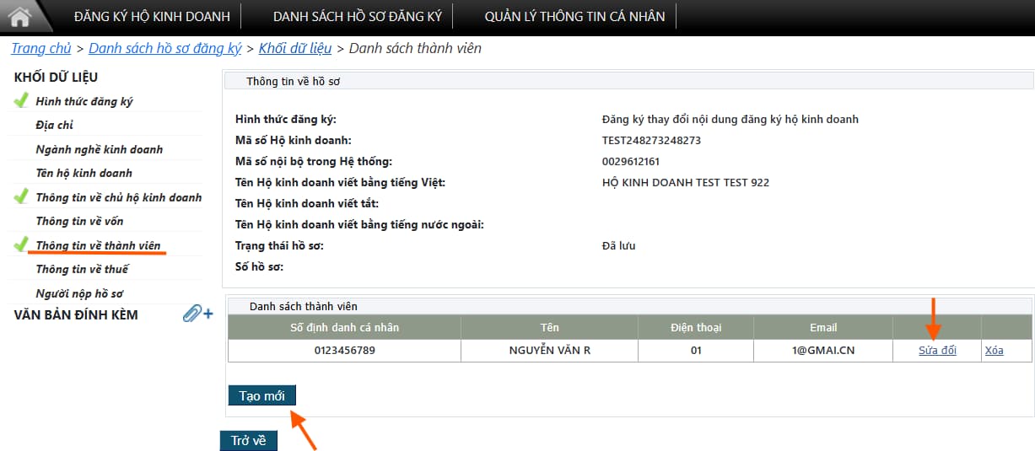Click Xóa link in member row

coord(994,351)
